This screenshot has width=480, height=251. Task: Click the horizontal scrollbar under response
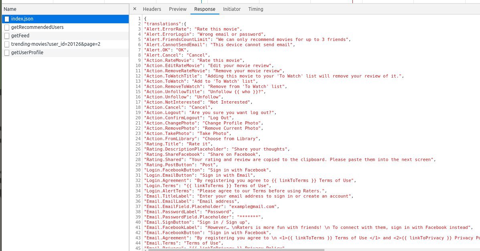pyautogui.click(x=236, y=250)
